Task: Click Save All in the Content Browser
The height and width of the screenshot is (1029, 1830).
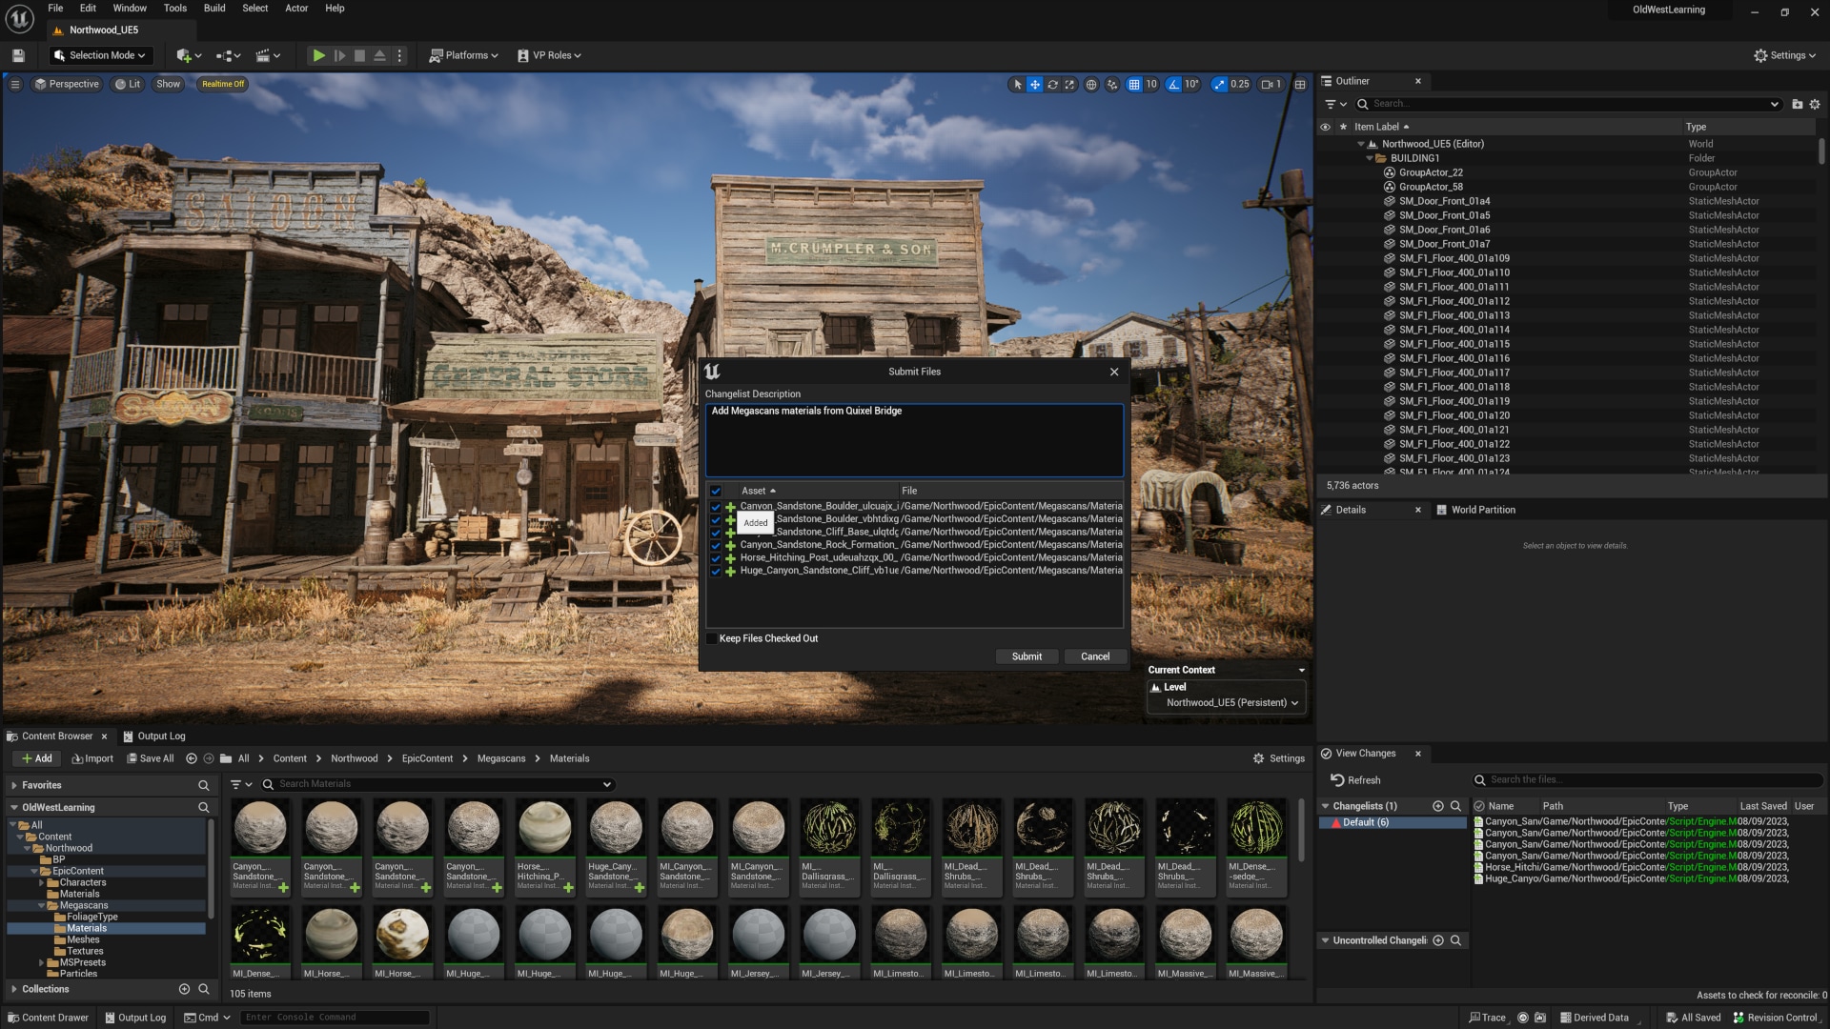Action: coord(150,758)
